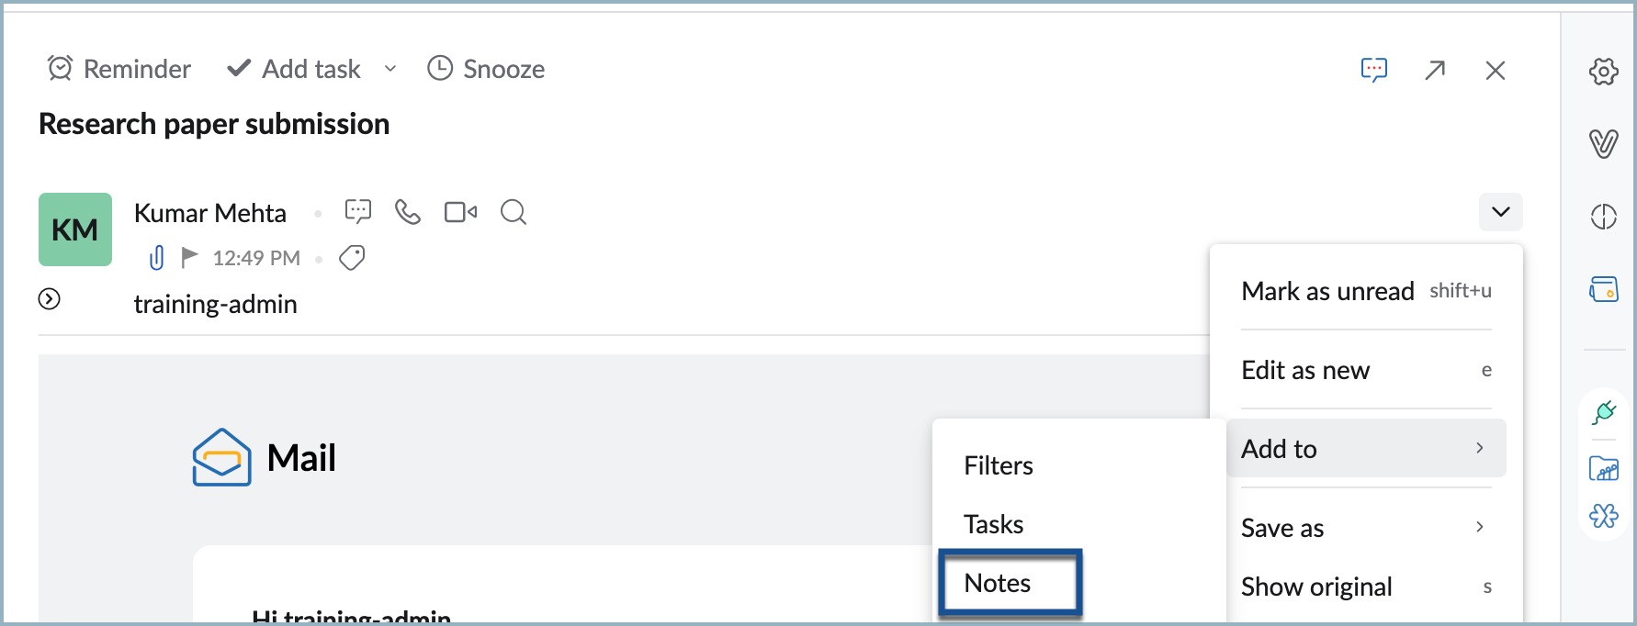Open the settings gear in the sidebar

point(1604,71)
